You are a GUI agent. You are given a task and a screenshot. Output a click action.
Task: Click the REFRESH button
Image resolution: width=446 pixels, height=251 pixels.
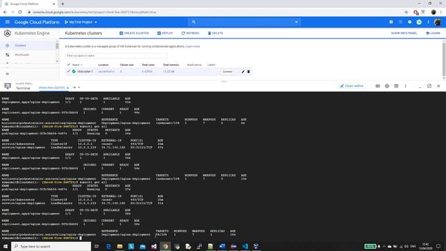click(190, 33)
